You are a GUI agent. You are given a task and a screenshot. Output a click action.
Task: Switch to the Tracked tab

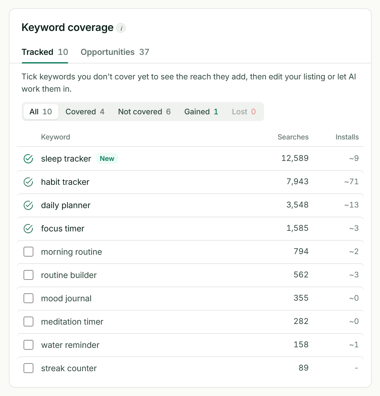click(45, 52)
